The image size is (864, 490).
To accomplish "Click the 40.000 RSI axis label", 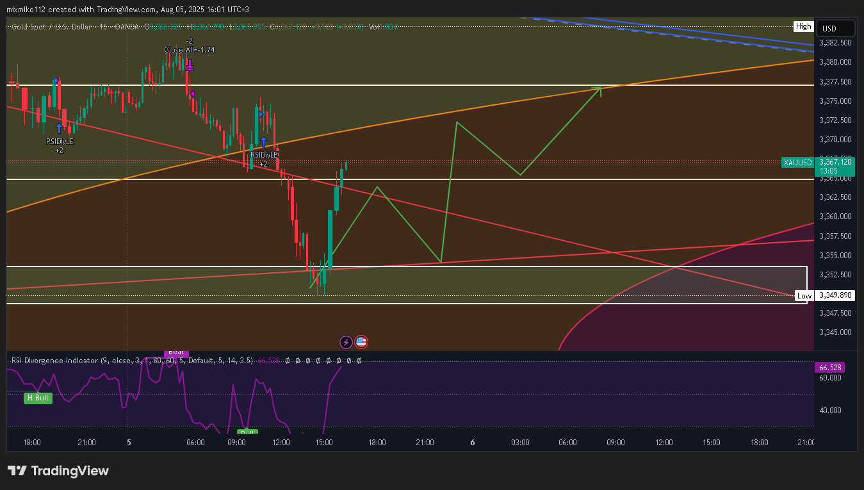I will click(830, 411).
